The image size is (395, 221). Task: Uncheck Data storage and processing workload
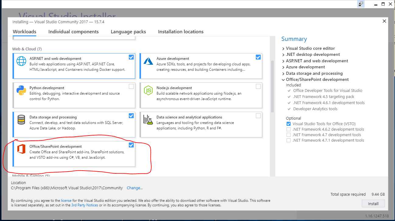[x=131, y=116]
